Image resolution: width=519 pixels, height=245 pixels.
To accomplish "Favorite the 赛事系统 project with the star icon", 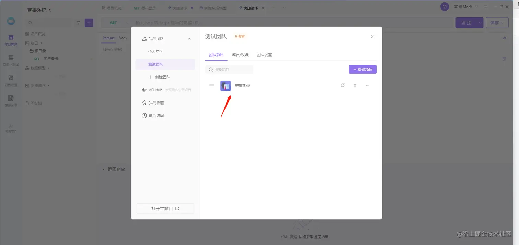I will click(355, 85).
